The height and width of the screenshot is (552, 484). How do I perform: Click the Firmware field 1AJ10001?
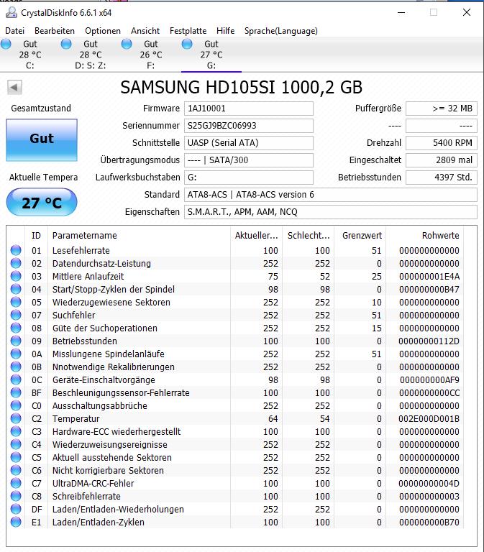pyautogui.click(x=249, y=109)
